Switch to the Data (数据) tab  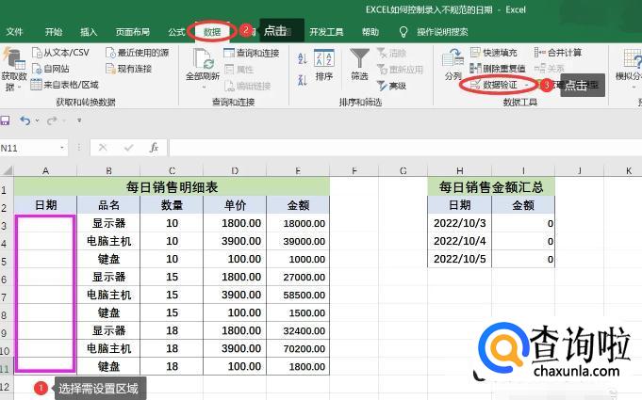(212, 32)
